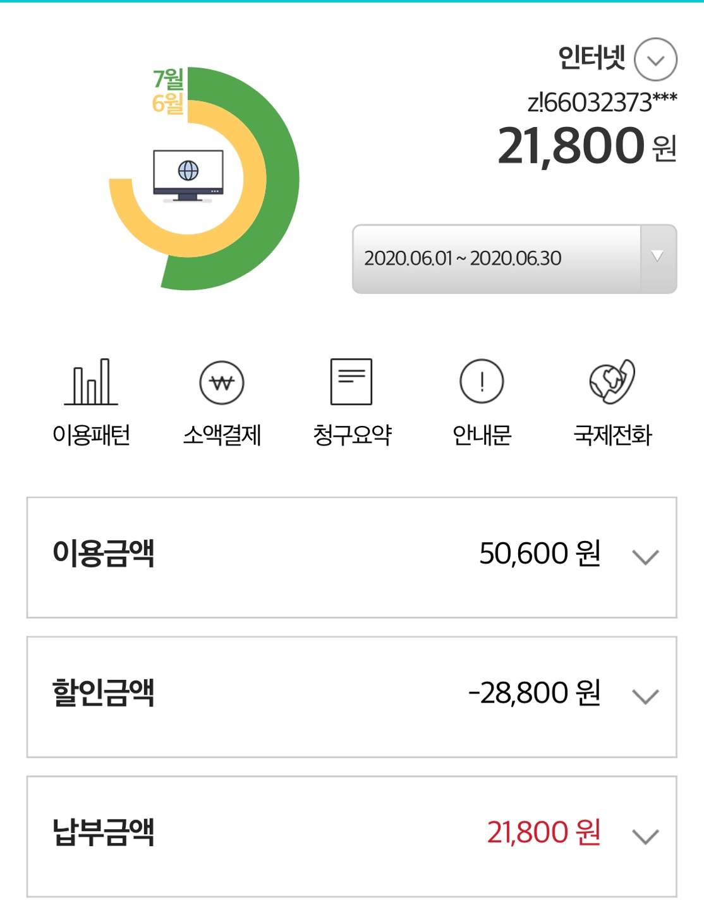This screenshot has width=704, height=910.
Task: Click the circled chevron next to 인터넷
Action: pyautogui.click(x=655, y=60)
